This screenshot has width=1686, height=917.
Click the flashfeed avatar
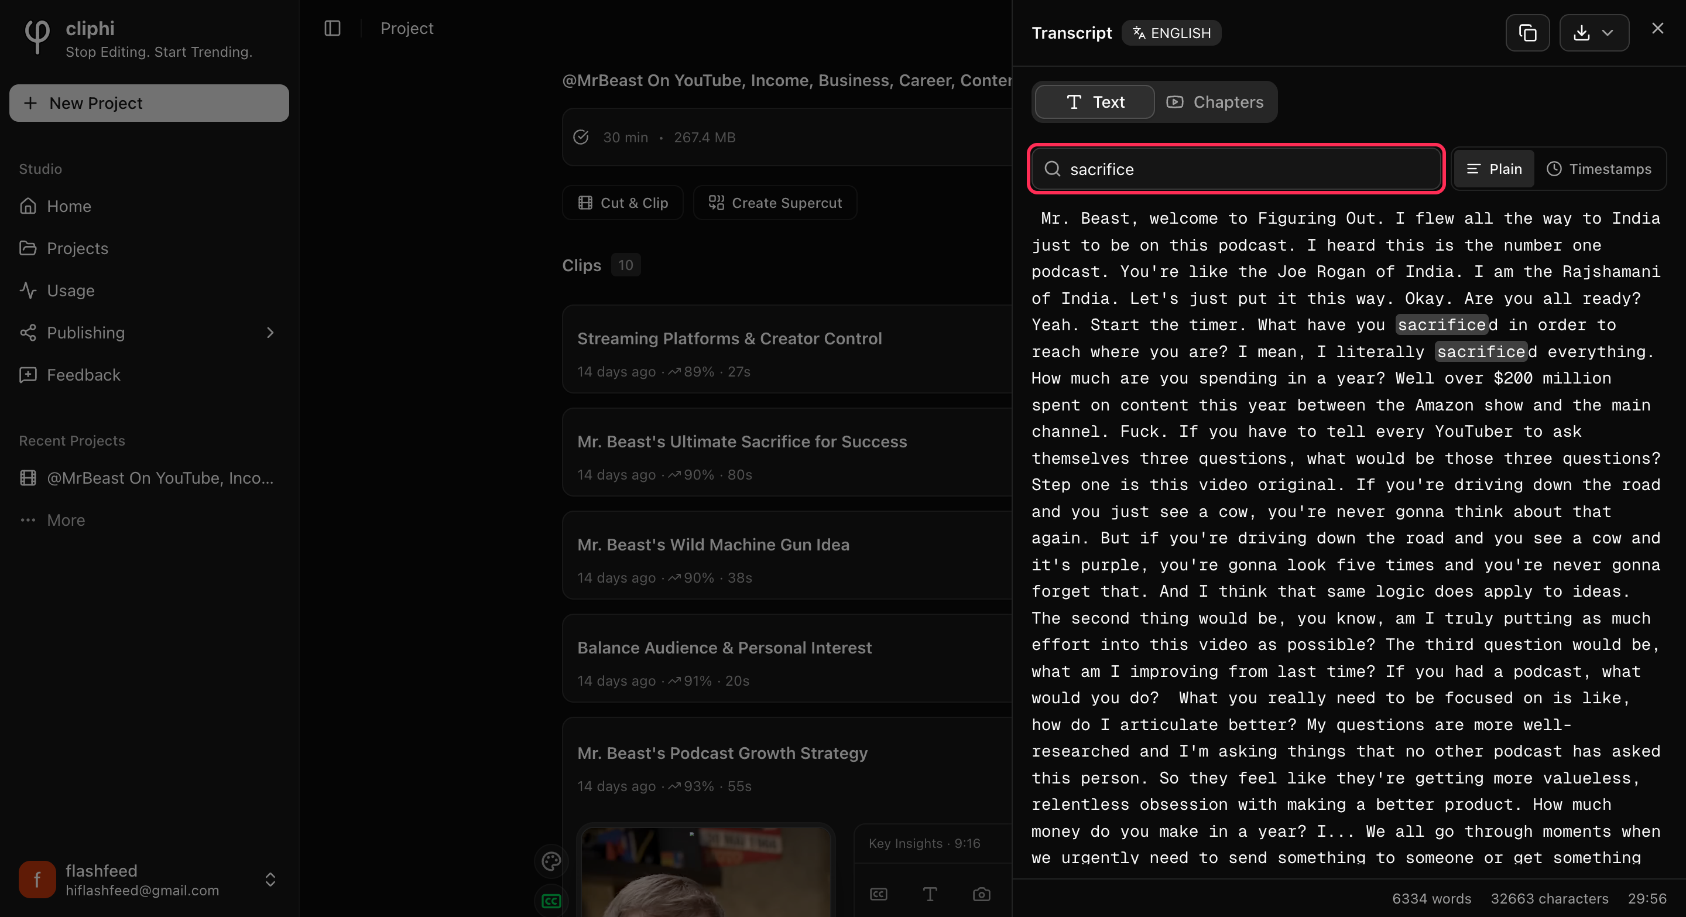click(37, 879)
